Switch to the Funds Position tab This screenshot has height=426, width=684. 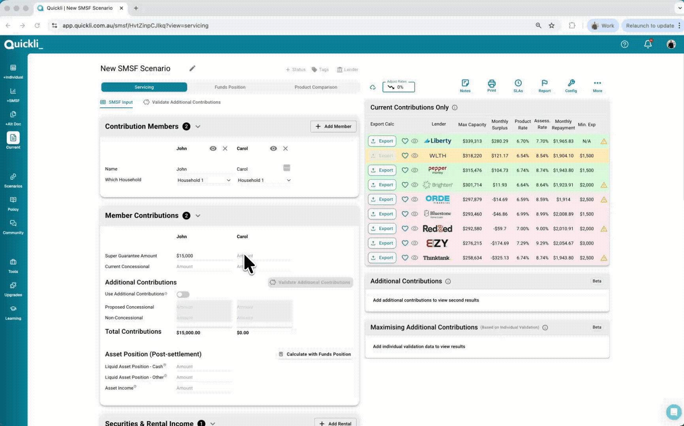click(x=230, y=87)
